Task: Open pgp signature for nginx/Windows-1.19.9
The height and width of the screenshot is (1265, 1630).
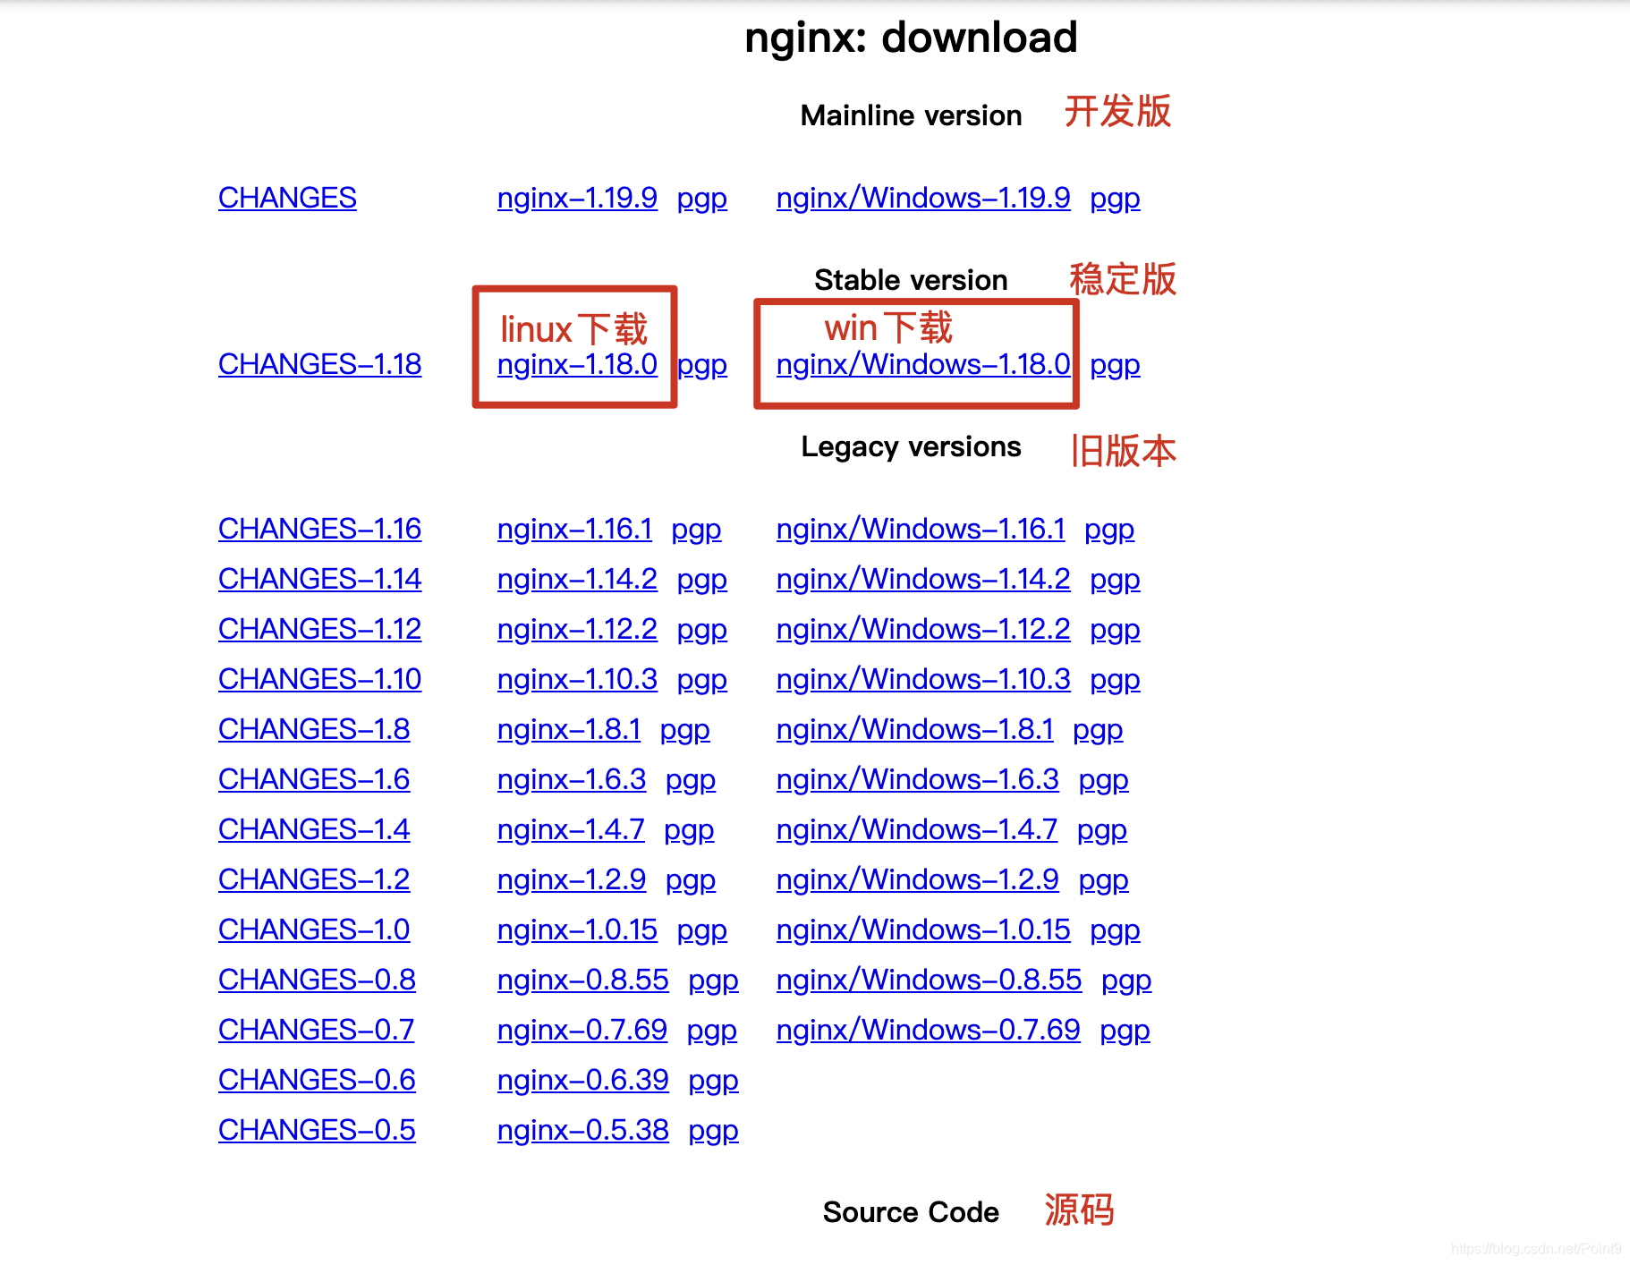Action: 1115,198
